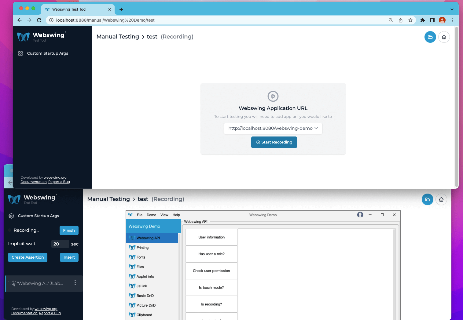Reload the page in Chrome
Screen dimensions: 463x320
(x=39, y=20)
